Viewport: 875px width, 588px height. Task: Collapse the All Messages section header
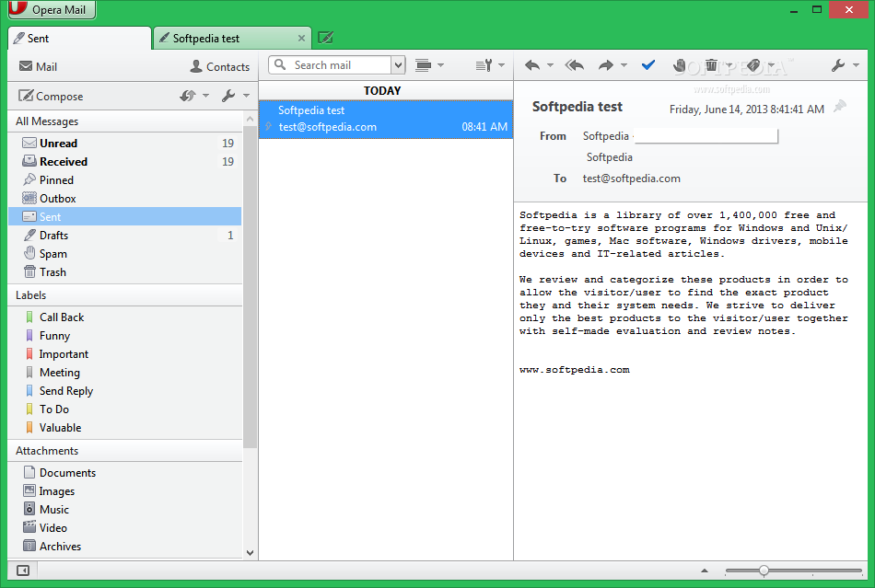(x=125, y=121)
